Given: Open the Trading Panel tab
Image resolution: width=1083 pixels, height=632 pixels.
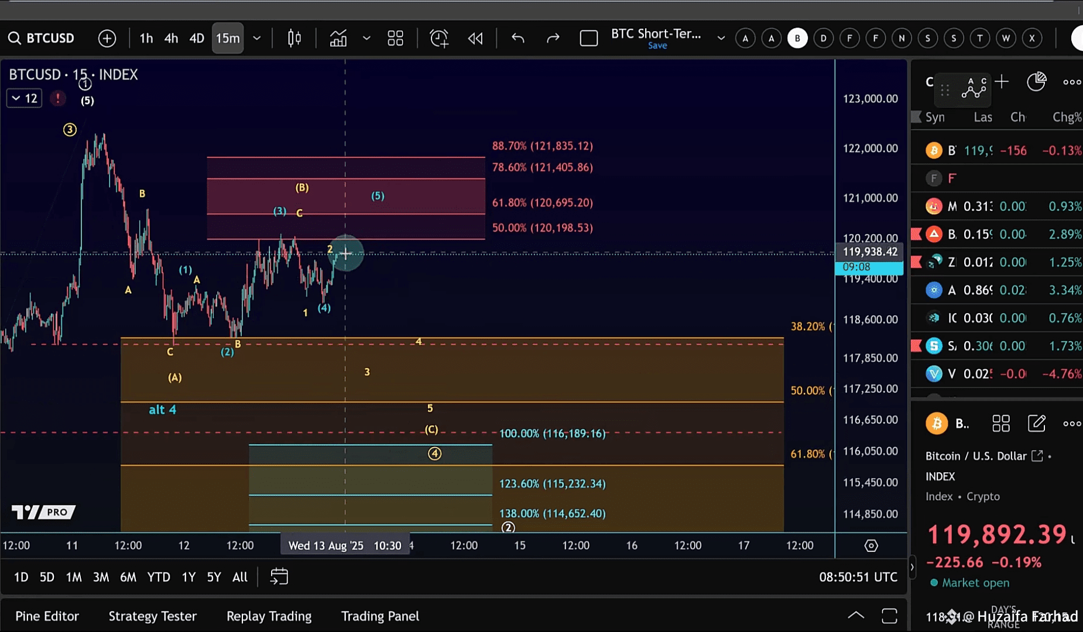Looking at the screenshot, I should (x=380, y=616).
